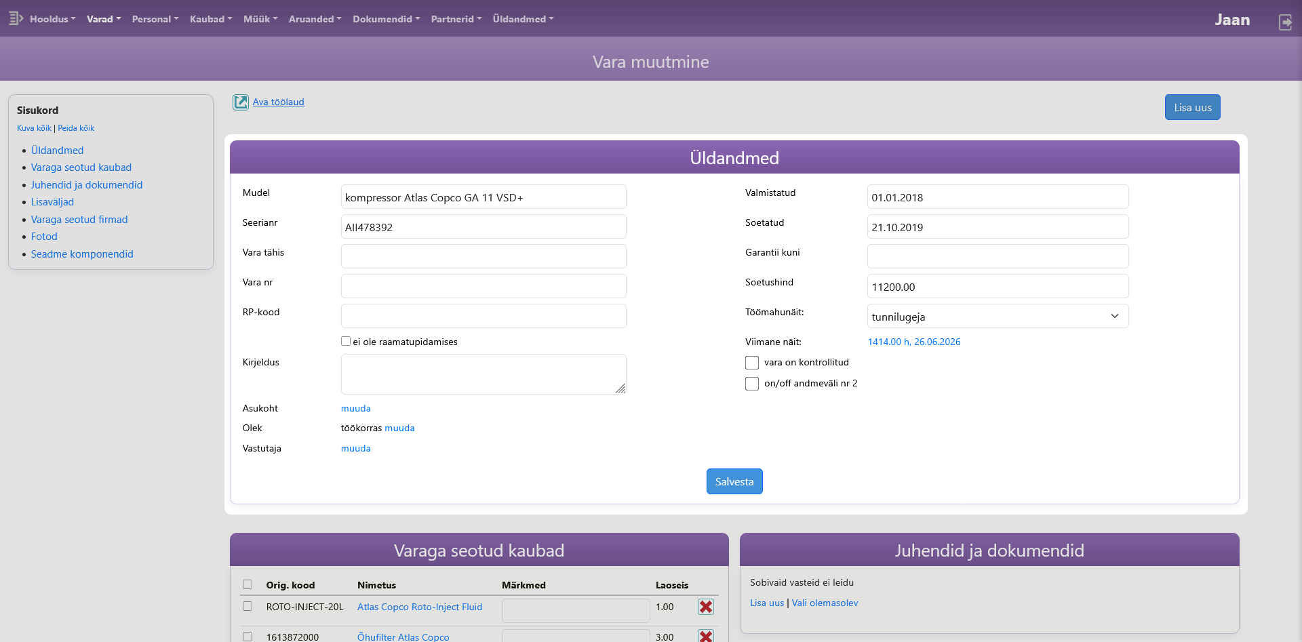1302x642 pixels.
Task: Click the Soetatud date field
Action: [998, 226]
